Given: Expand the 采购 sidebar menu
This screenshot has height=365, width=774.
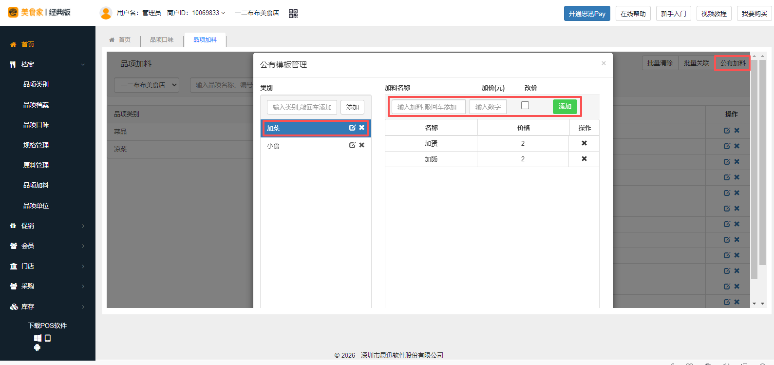Looking at the screenshot, I should coord(48,286).
